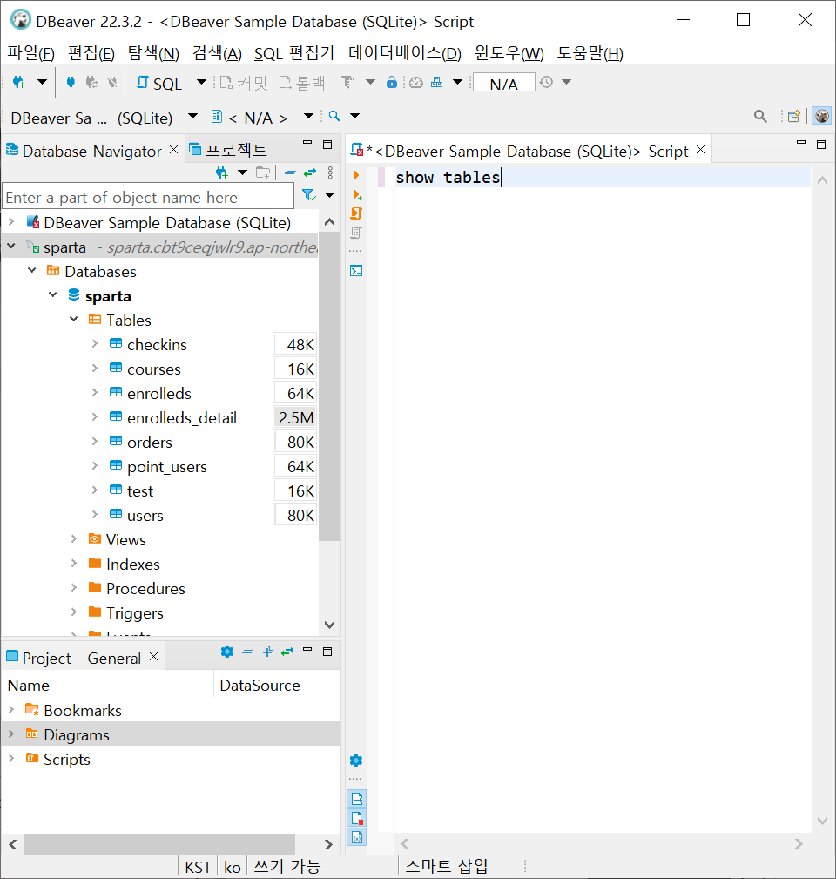The height and width of the screenshot is (879, 836).
Task: Click the navigator search input field
Action: tap(148, 198)
